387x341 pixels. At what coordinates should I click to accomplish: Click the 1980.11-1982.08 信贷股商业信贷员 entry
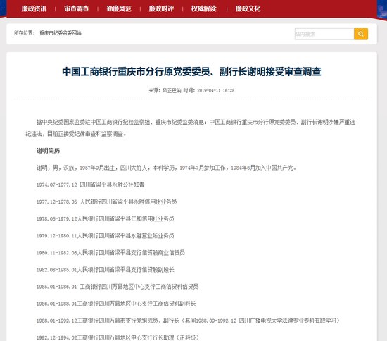pyautogui.click(x=110, y=253)
